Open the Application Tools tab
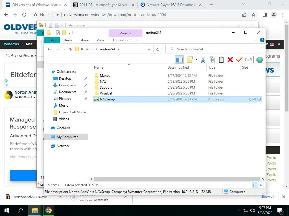Viewport: 289px width, 216px height. [125, 40]
